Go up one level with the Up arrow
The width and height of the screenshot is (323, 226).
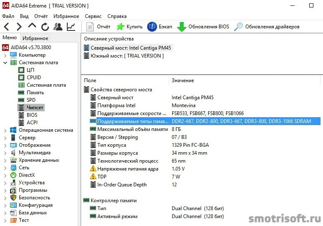coord(32,26)
